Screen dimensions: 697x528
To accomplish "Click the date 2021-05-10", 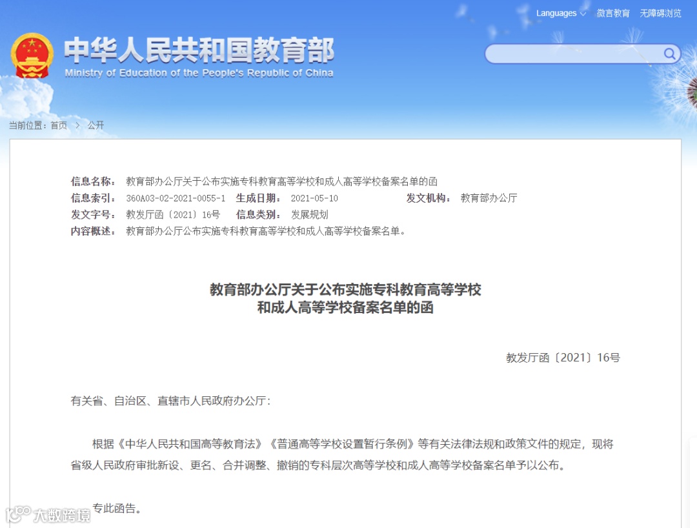I will [314, 198].
